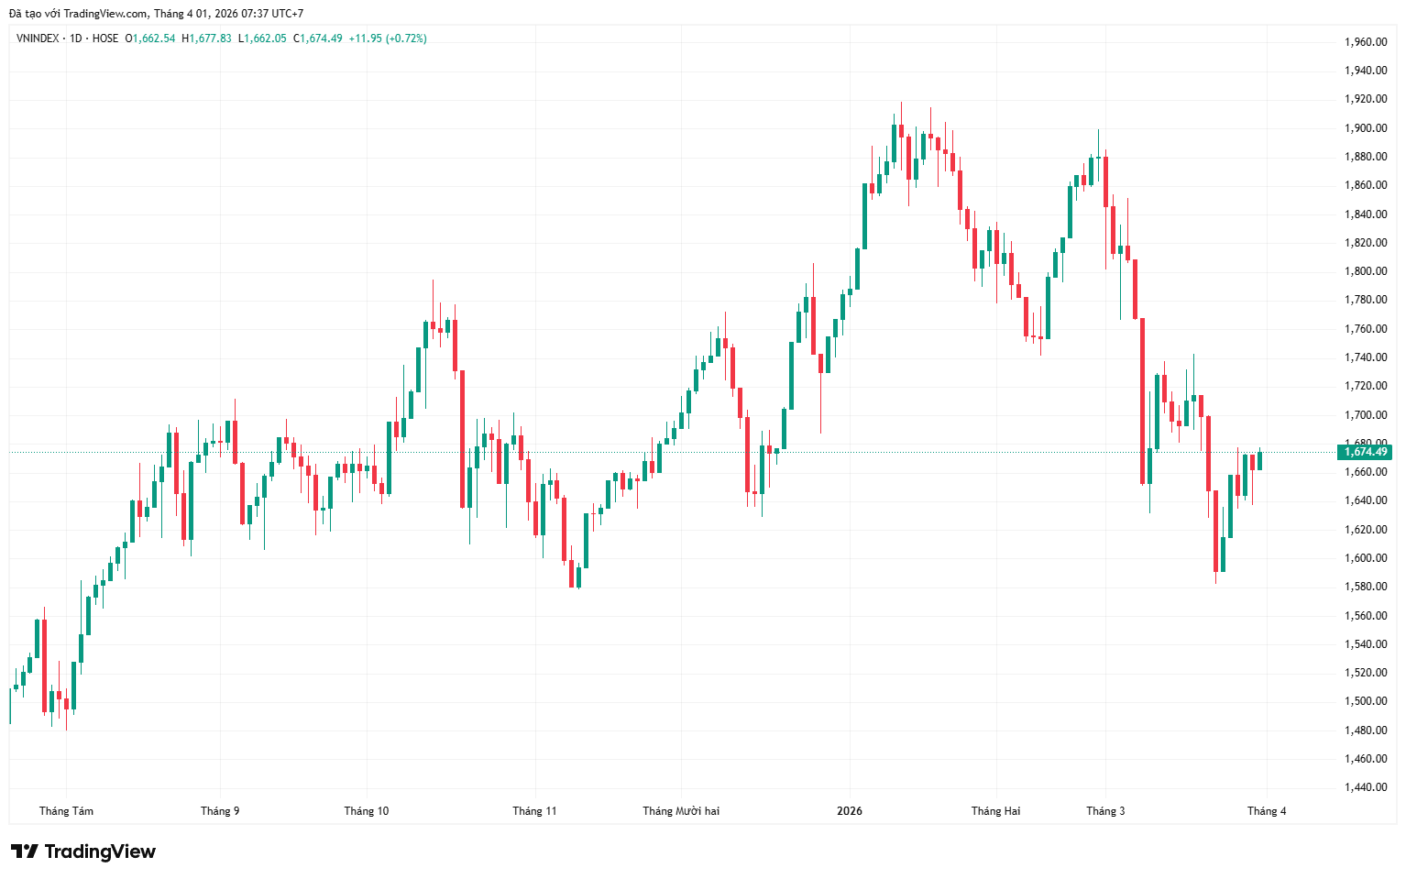Click the high value 1,677.83
1406x879 pixels.
pyautogui.click(x=210, y=38)
